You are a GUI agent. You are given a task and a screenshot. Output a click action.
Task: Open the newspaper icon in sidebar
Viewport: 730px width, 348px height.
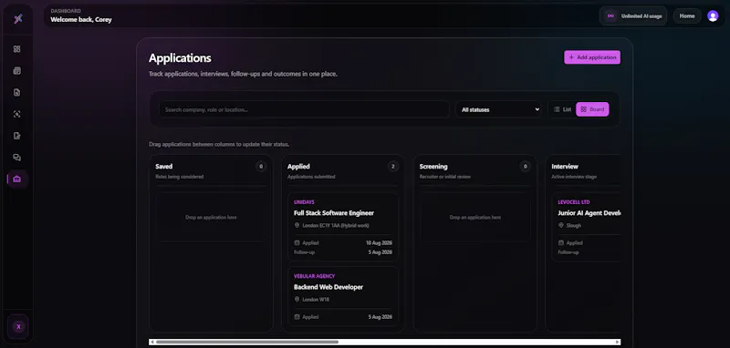[16, 71]
